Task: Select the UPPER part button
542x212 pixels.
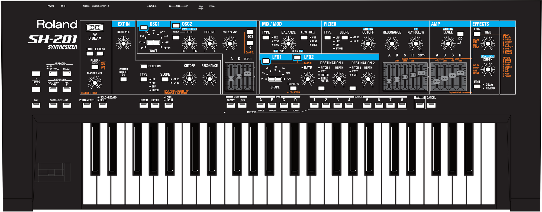Action: [155, 105]
